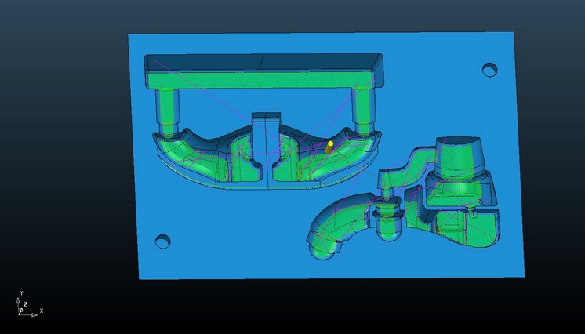Select the small rounded plug below right cavity
Image resolution: width=585 pixels, height=334 pixels.
click(387, 227)
